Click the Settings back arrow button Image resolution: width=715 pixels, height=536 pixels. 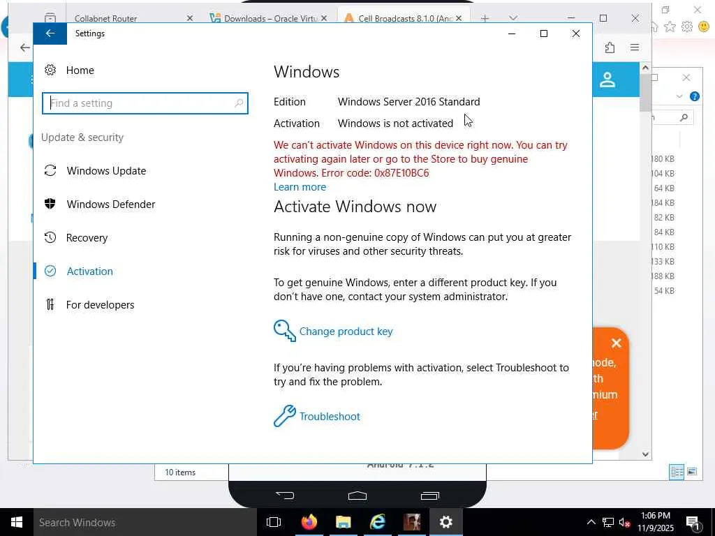pos(50,33)
